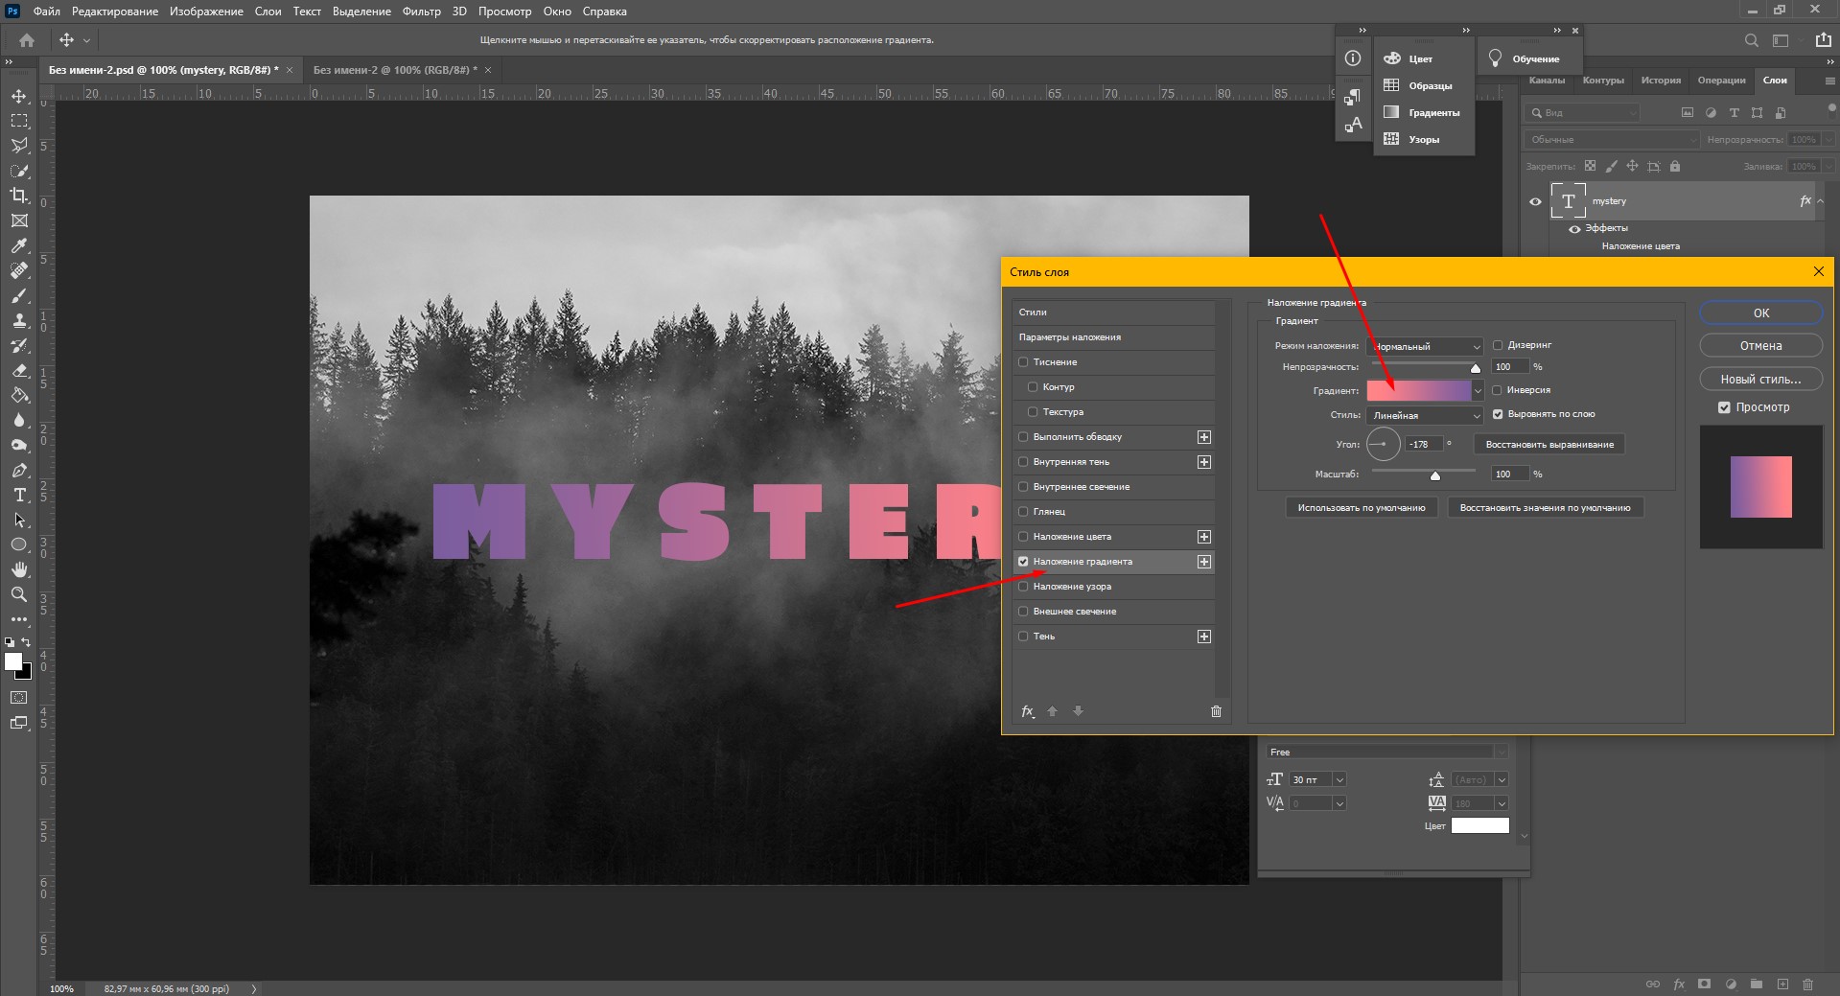This screenshot has width=1840, height=996.
Task: Select the Horizontal Type tool
Action: (19, 495)
